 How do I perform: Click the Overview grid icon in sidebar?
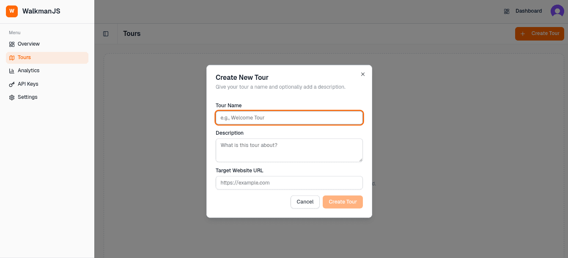click(x=12, y=44)
